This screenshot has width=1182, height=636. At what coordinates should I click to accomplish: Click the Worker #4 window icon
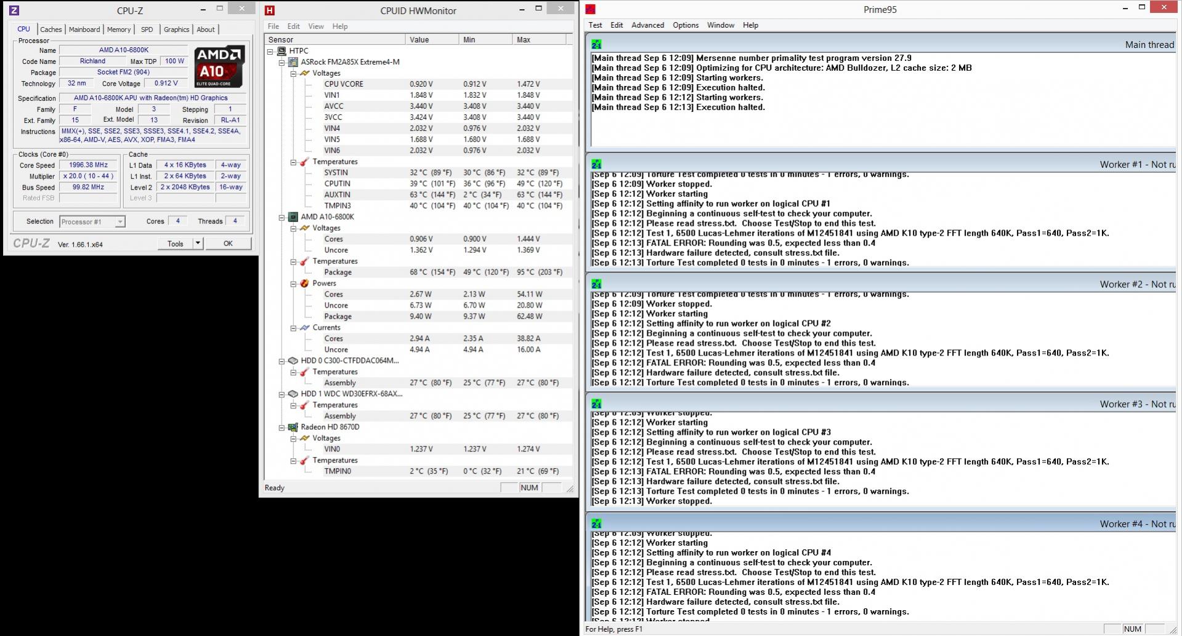pos(596,524)
